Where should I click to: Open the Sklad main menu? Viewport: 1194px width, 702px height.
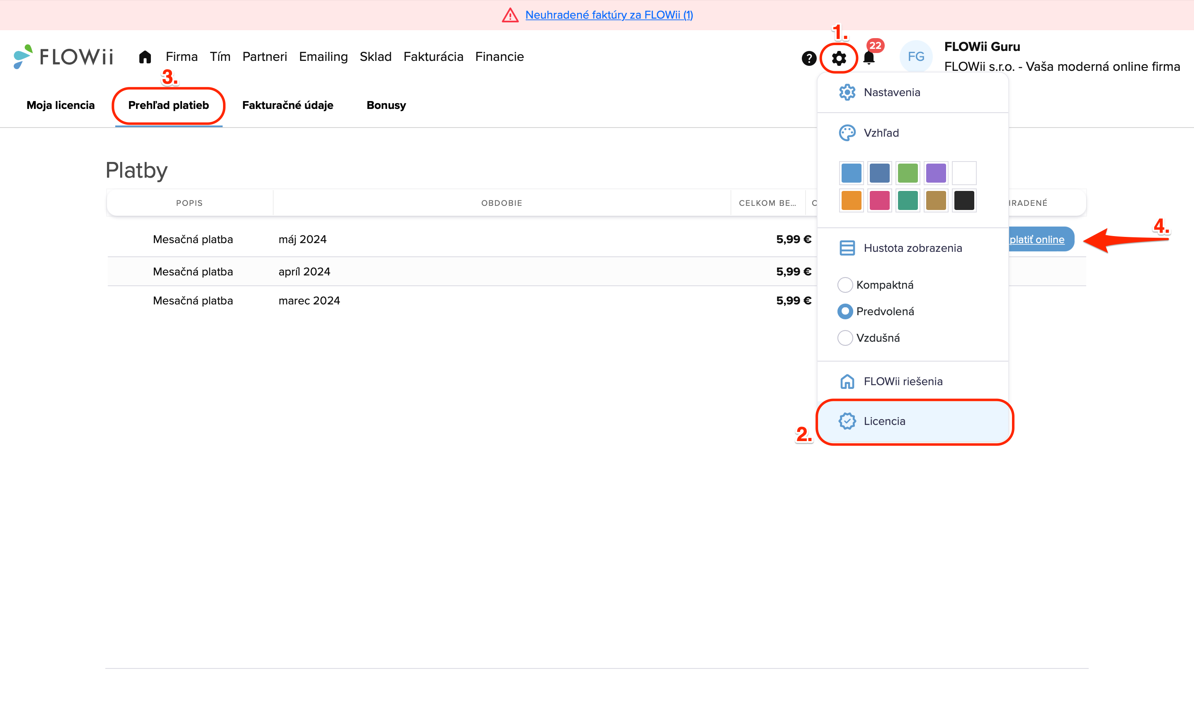coord(375,57)
